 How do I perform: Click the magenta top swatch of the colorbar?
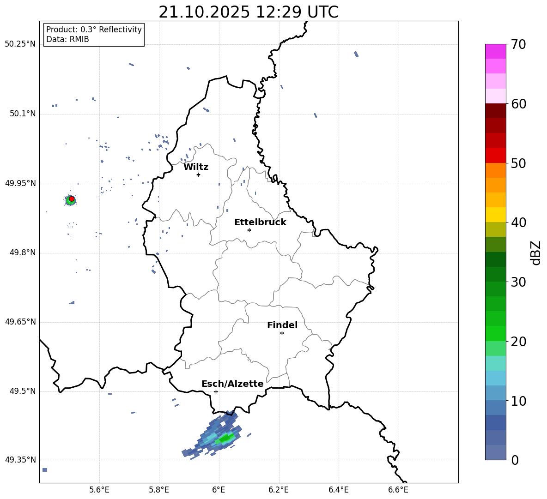click(x=496, y=51)
